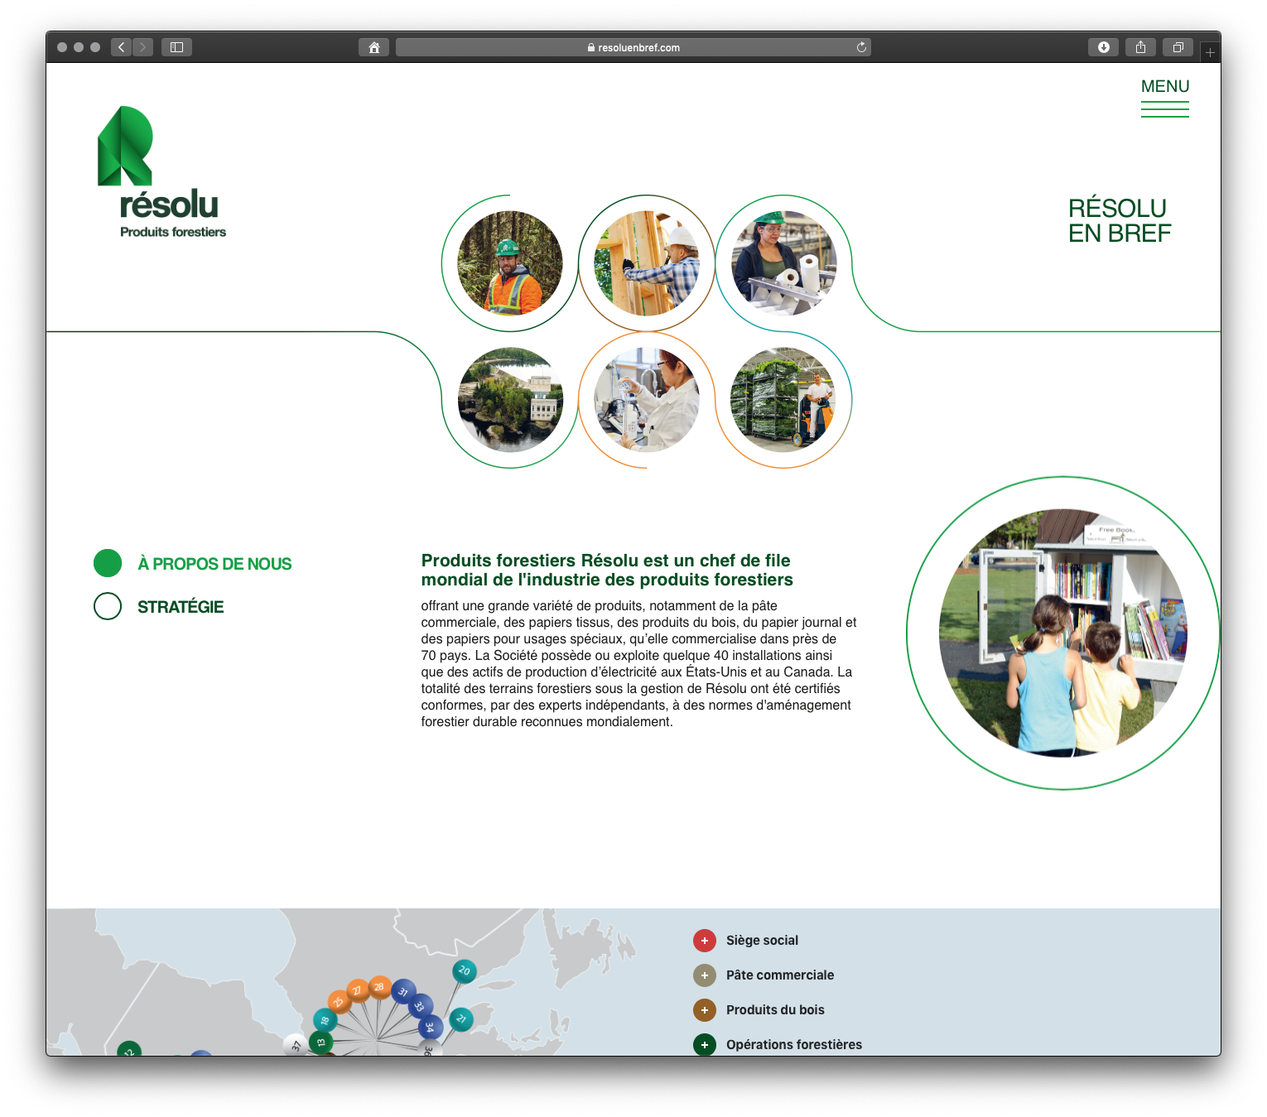Click the RÉSOLU EN BREF heading
This screenshot has width=1267, height=1117.
tap(1120, 220)
